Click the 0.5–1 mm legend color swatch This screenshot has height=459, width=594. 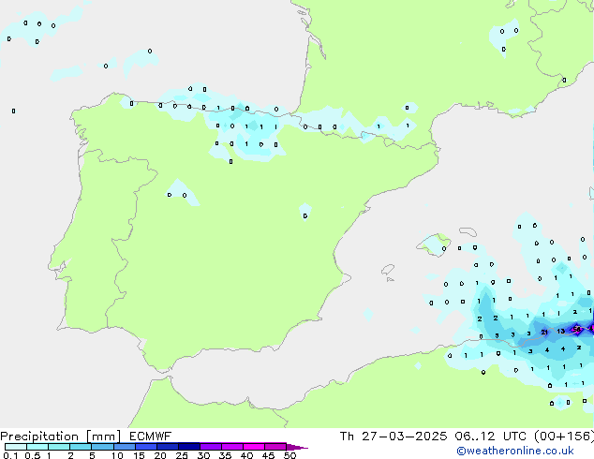pyautogui.click(x=37, y=447)
